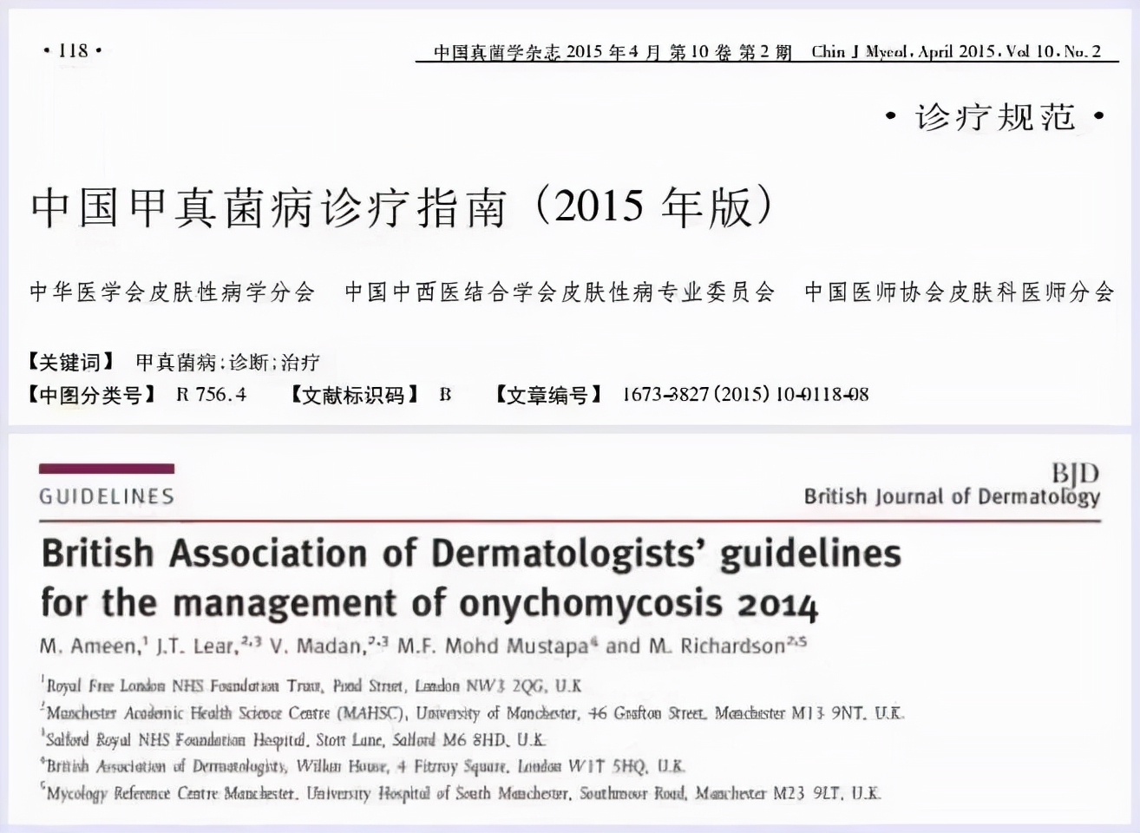1140x833 pixels.
Task: Click the "British Journal of Dermatology" text
Action: [952, 496]
